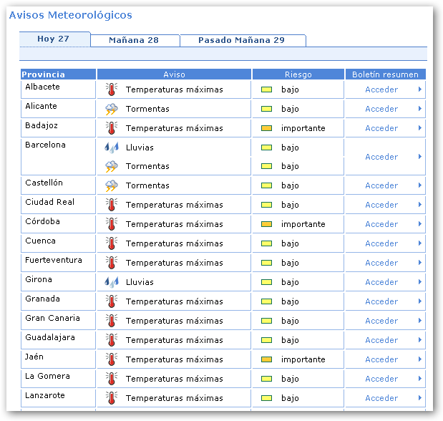Click rain drops icon in Barcelona row
This screenshot has height=421, width=443.
click(112, 147)
